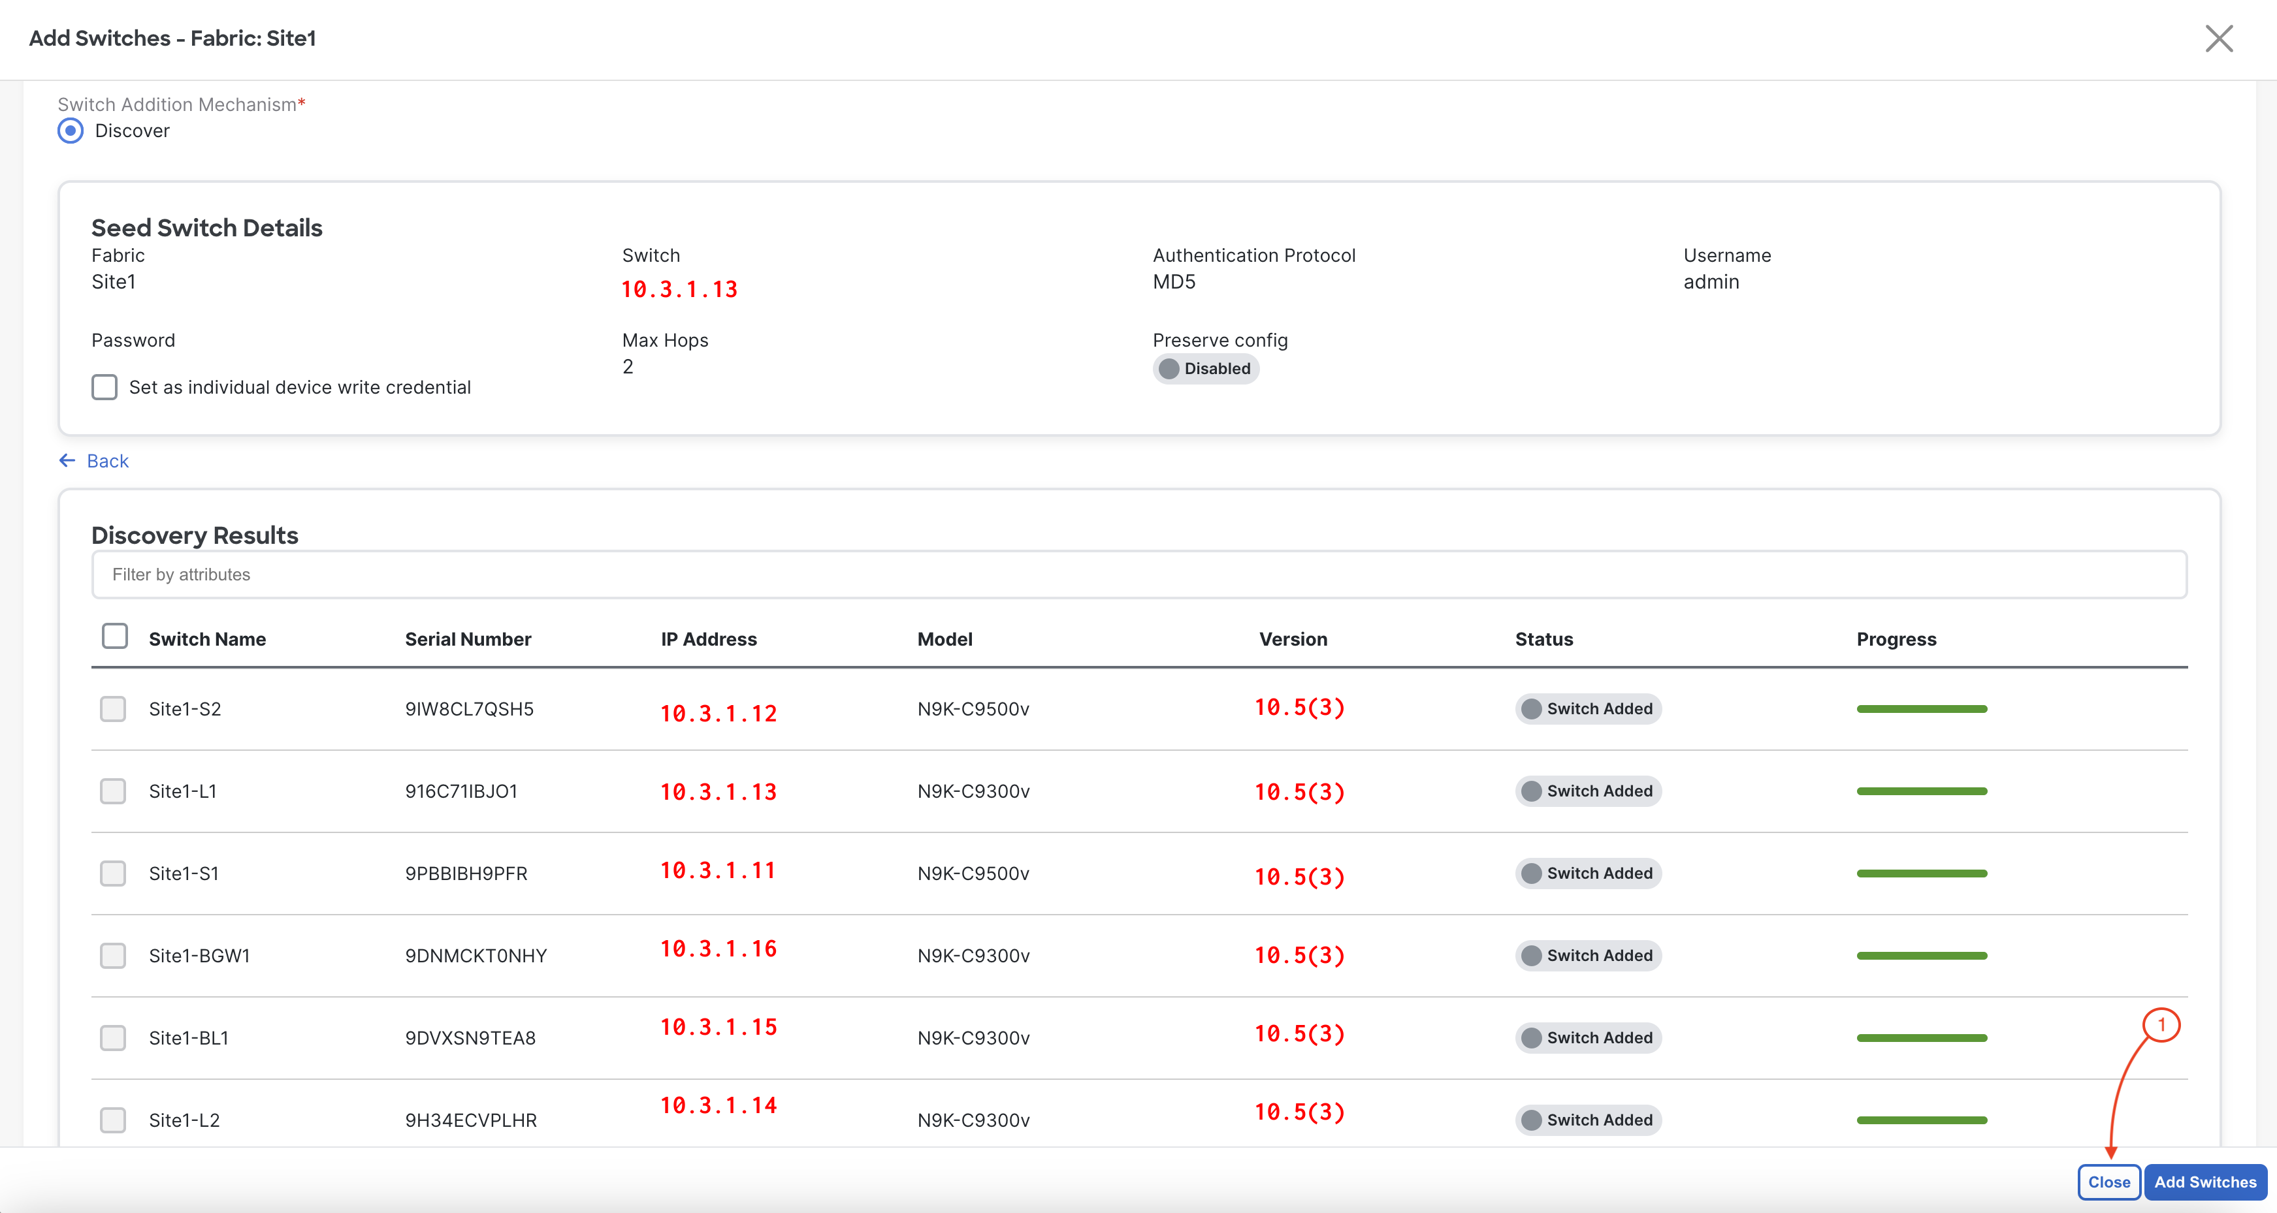Viewport: 2277px width, 1213px height.
Task: Select the Discover radio button
Action: pos(71,131)
